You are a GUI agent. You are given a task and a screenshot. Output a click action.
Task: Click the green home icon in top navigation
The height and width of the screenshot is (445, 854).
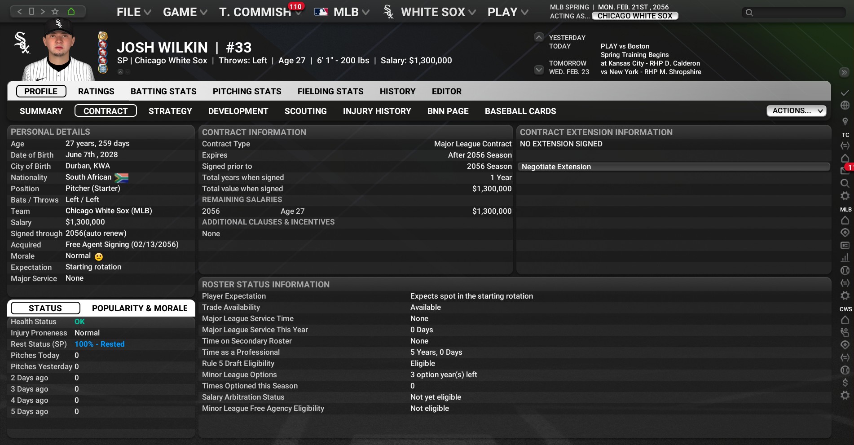coord(71,11)
